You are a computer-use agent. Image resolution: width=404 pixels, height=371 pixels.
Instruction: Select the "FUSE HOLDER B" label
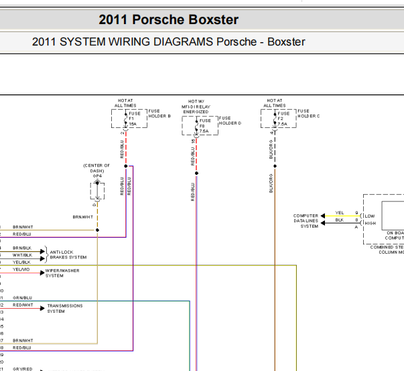pyautogui.click(x=159, y=114)
